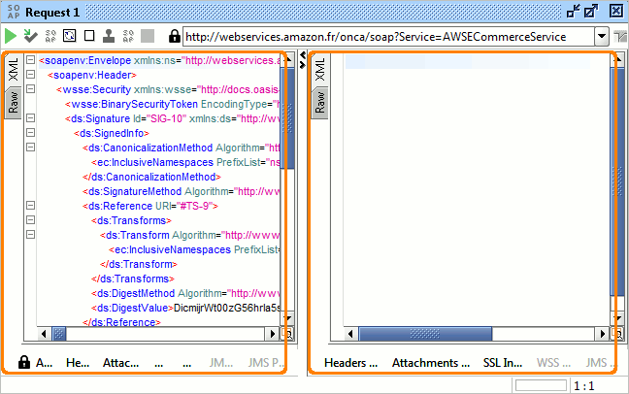Click the endpoint URL field

point(388,37)
